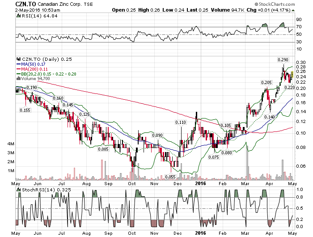313x237 pixels.
Task: Click the Open 0.25 header value
Action: pos(124,10)
